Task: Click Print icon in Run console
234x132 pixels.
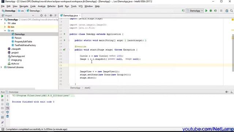Action: point(7,112)
